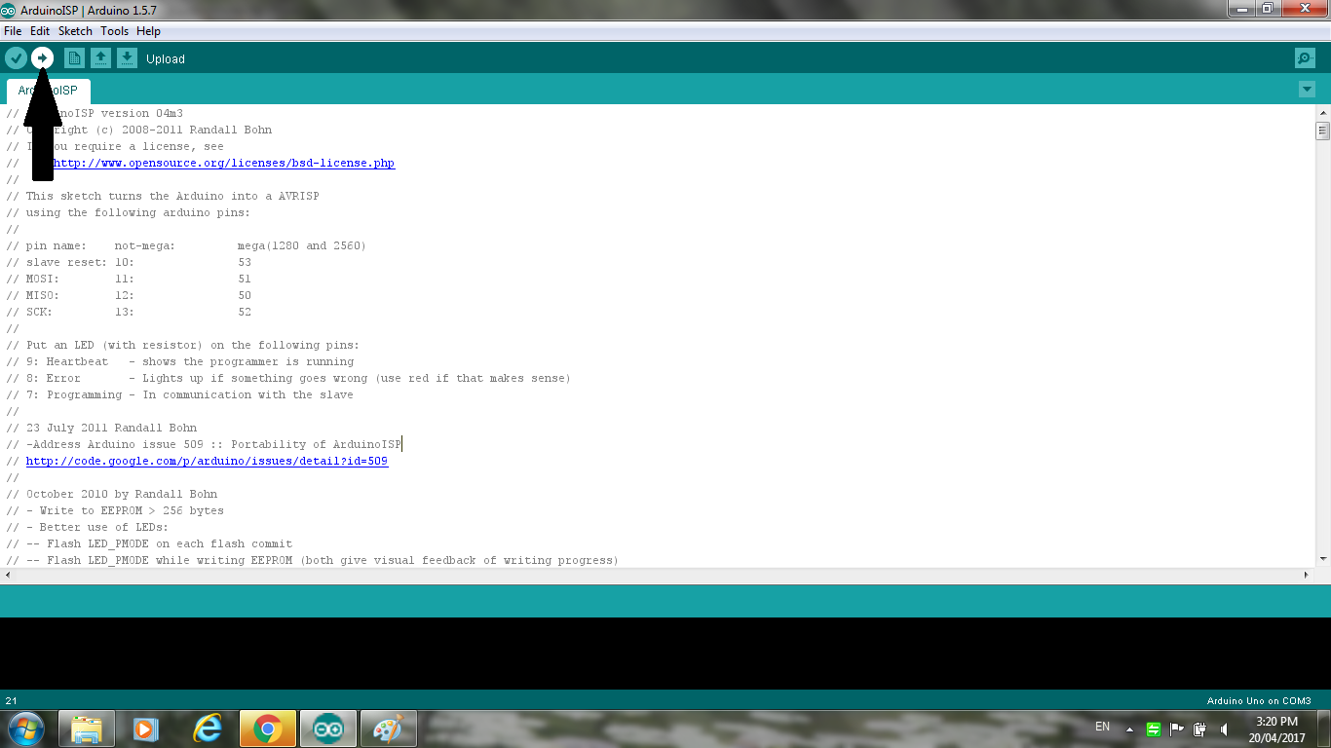Follow the opensource.org bsd-license link
Screen dimensions: 1331x748
[x=223, y=163]
